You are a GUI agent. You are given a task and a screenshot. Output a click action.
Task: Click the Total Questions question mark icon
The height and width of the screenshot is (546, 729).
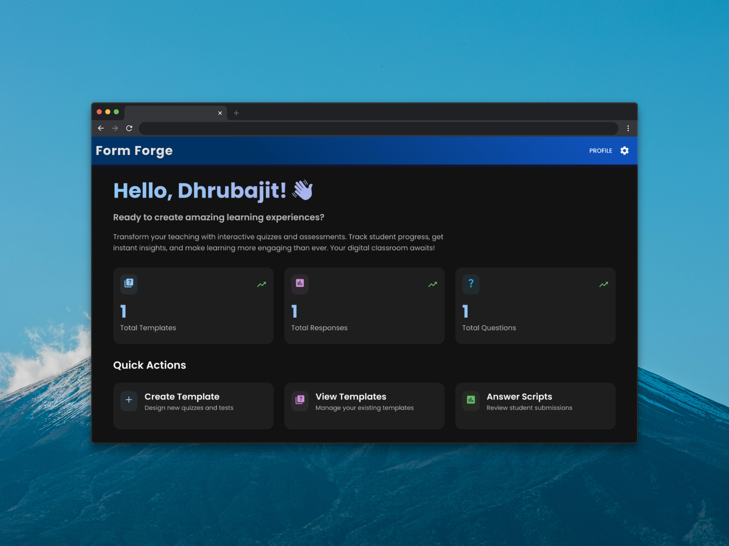[471, 283]
